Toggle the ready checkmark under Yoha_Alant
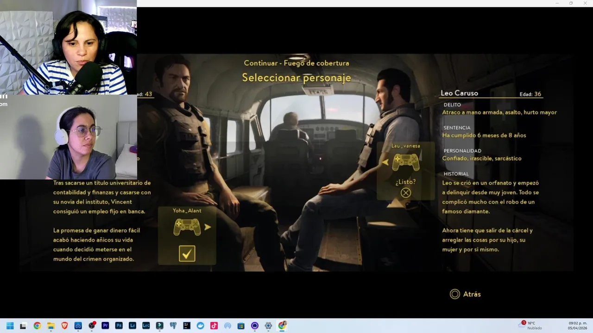This screenshot has height=333, width=593. 187,253
